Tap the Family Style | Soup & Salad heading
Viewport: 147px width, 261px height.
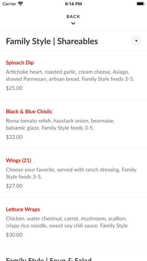[x=49, y=259]
